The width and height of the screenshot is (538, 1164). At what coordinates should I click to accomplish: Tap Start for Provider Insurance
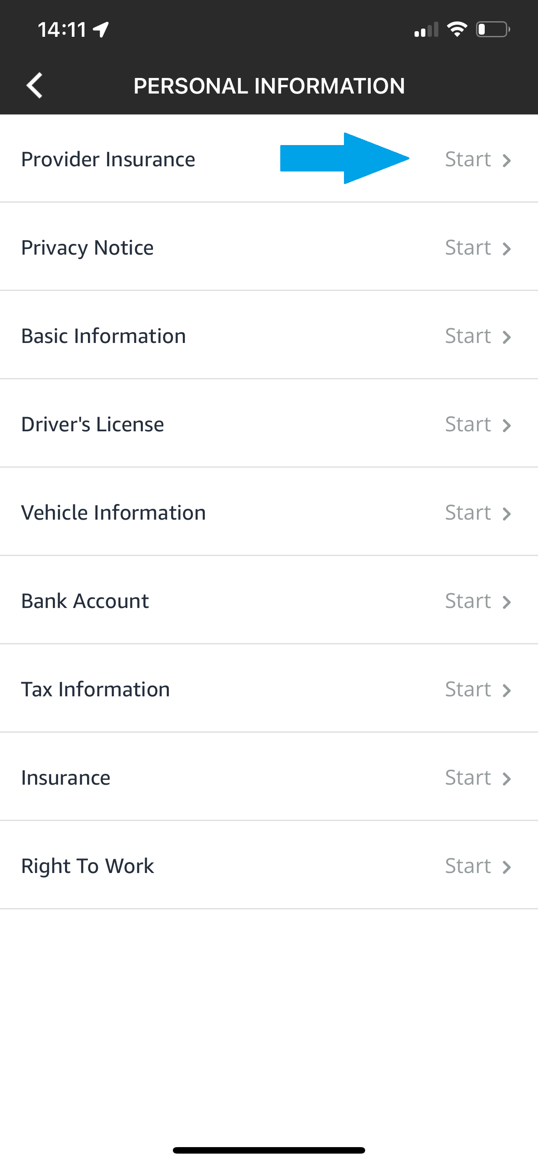[x=467, y=159]
